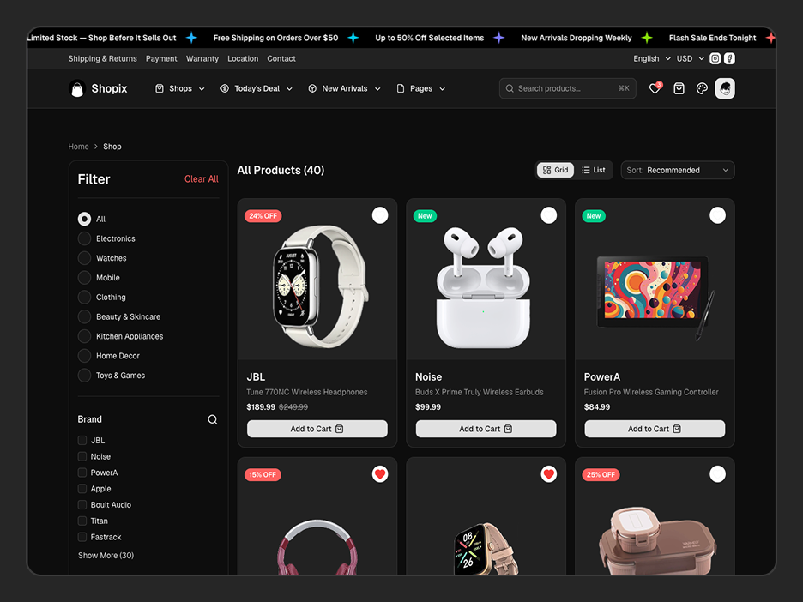This screenshot has width=803, height=602.
Task: Select the Electronics category radio
Action: tap(84, 238)
